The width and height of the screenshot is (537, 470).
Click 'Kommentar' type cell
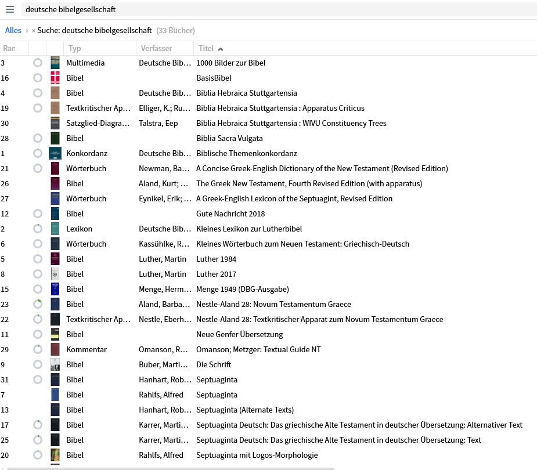tap(87, 349)
